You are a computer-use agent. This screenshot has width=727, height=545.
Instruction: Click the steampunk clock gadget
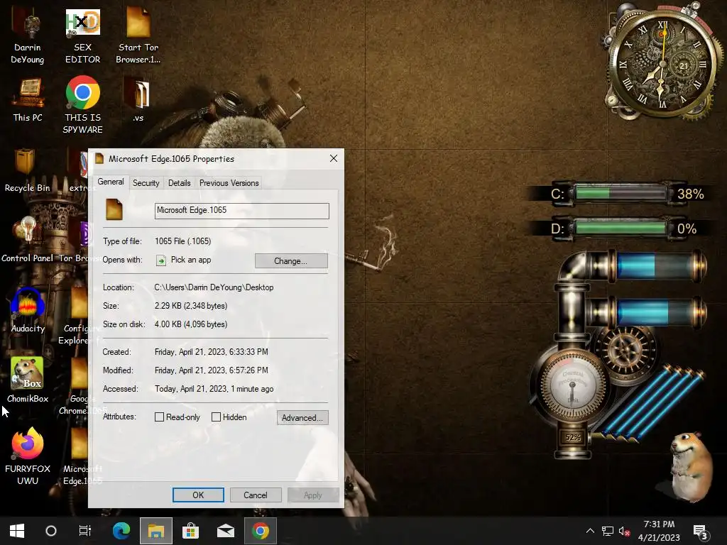pos(662,63)
